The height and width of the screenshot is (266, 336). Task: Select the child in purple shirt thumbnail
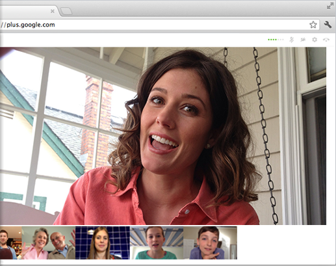point(210,243)
